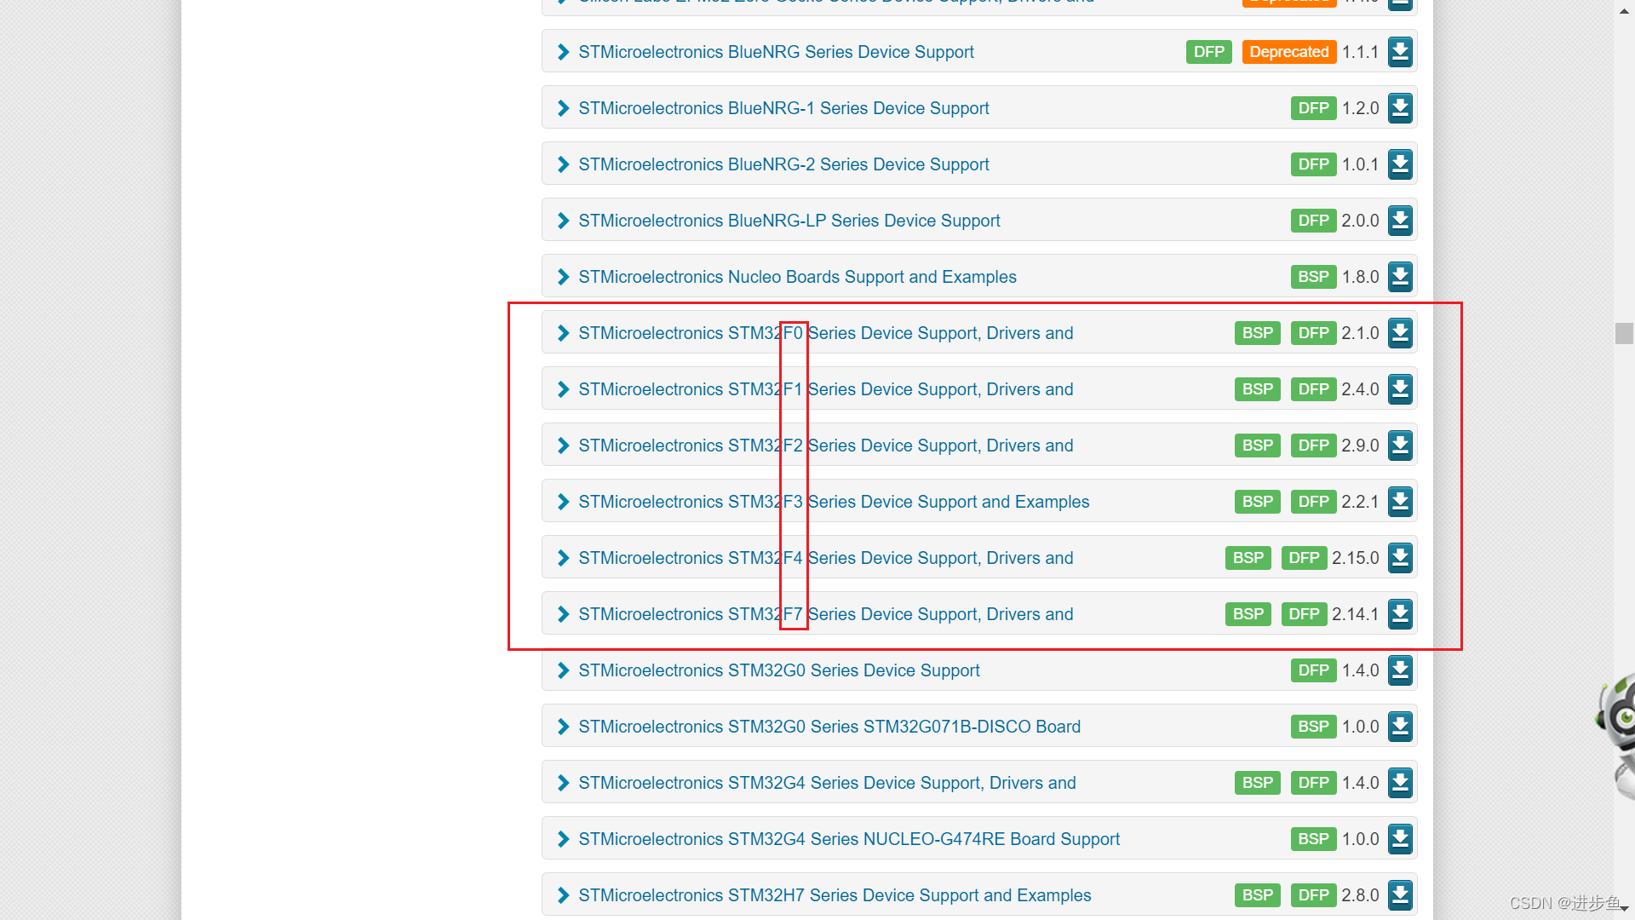Expand the STM32G4 Series Drivers row chevron
This screenshot has height=920, width=1635.
[x=563, y=783]
